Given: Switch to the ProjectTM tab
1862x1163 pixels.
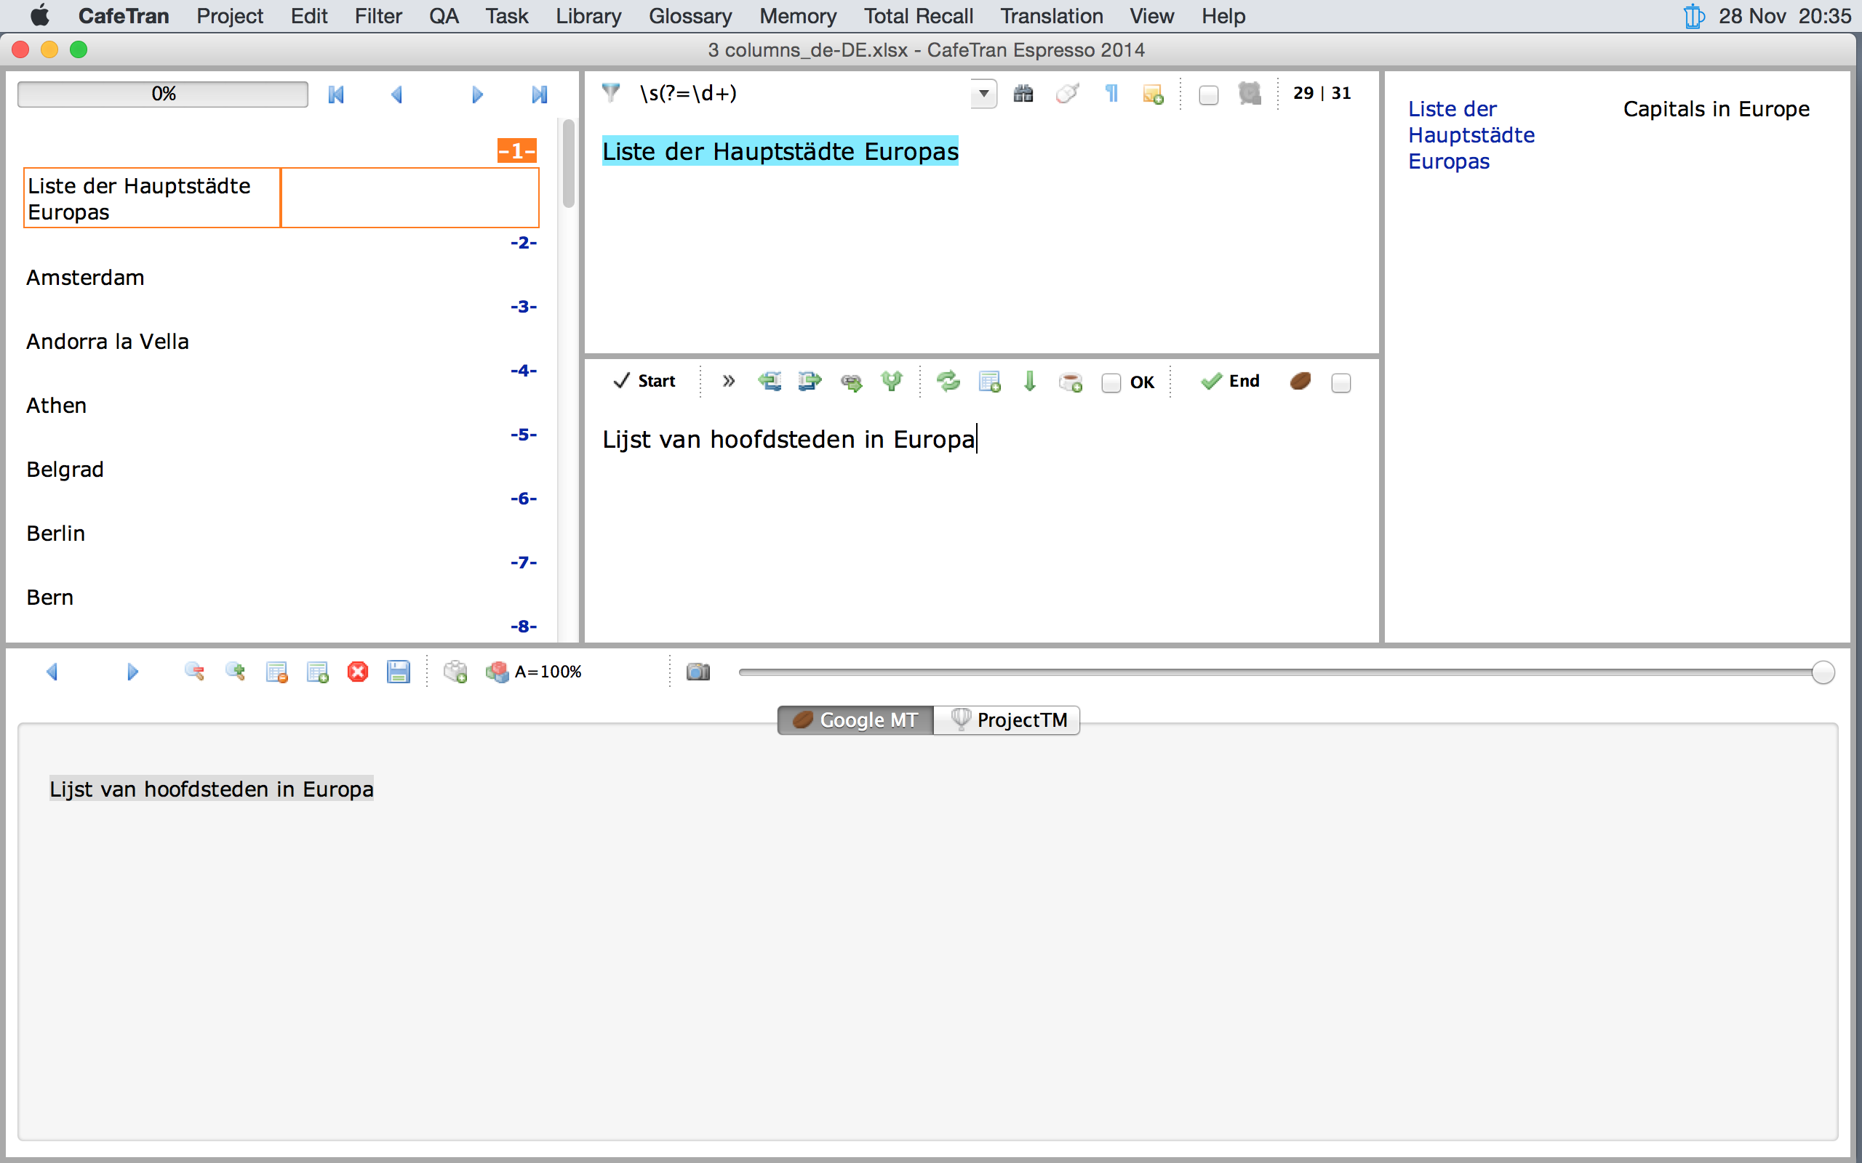Looking at the screenshot, I should pyautogui.click(x=1007, y=720).
